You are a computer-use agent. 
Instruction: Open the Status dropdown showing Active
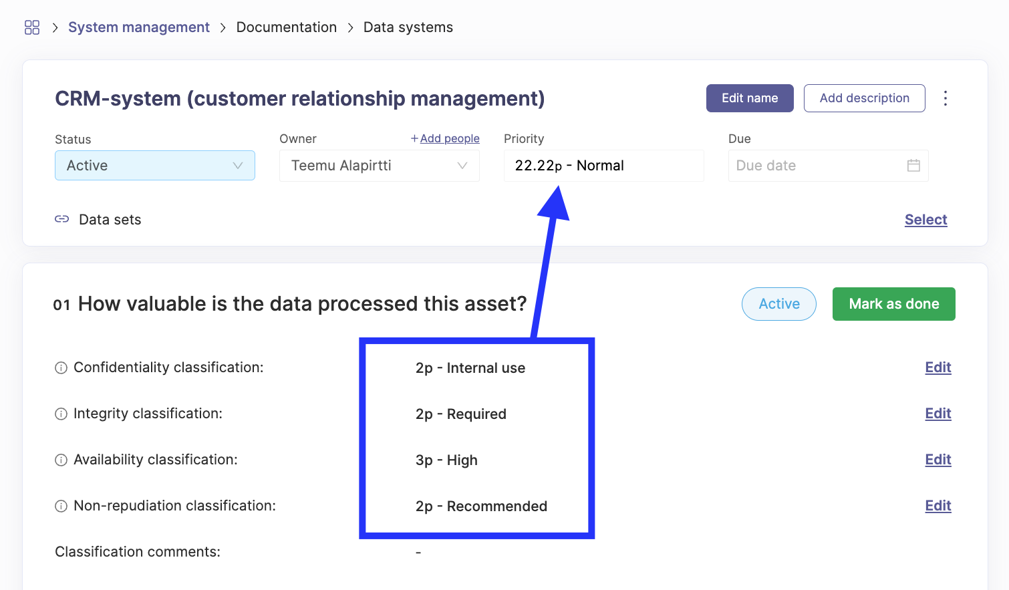(x=154, y=165)
